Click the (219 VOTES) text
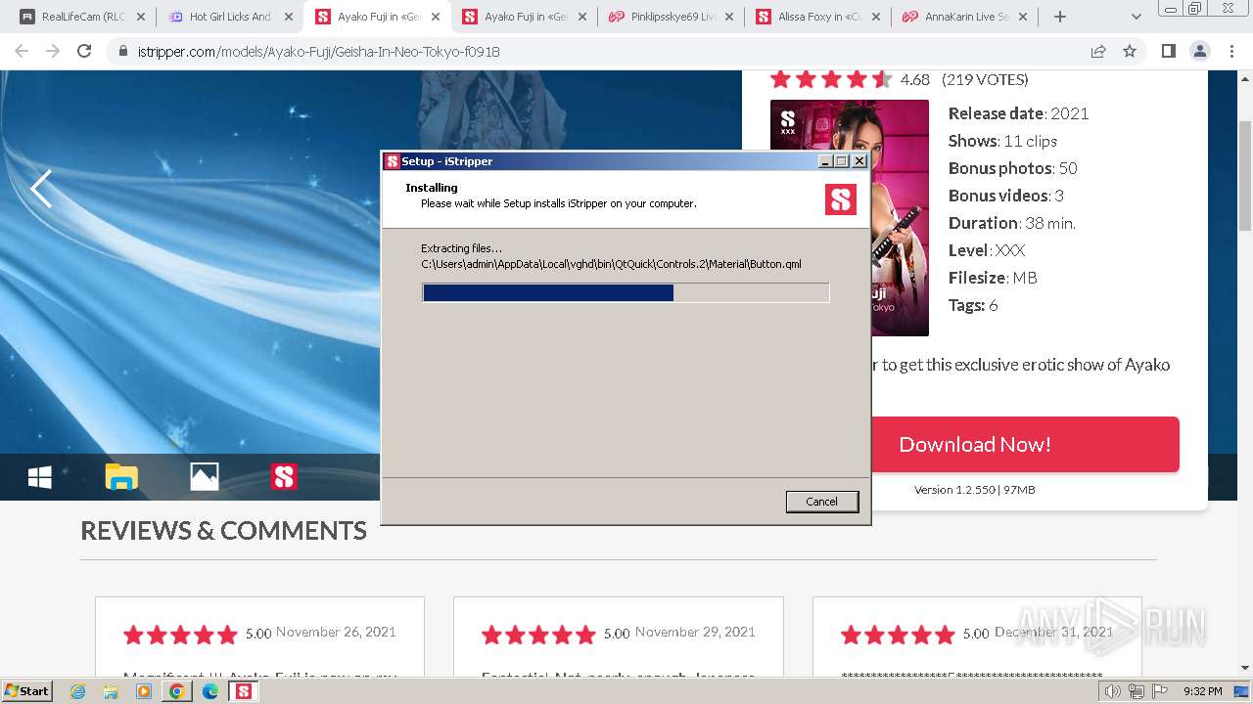This screenshot has width=1253, height=704. click(985, 79)
